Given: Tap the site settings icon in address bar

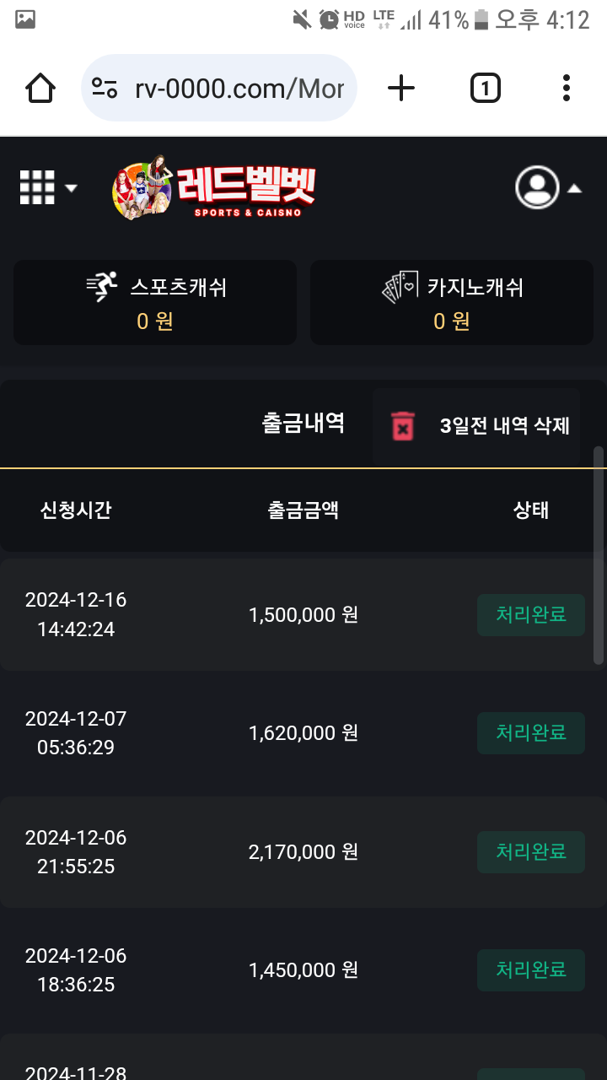Looking at the screenshot, I should [105, 88].
